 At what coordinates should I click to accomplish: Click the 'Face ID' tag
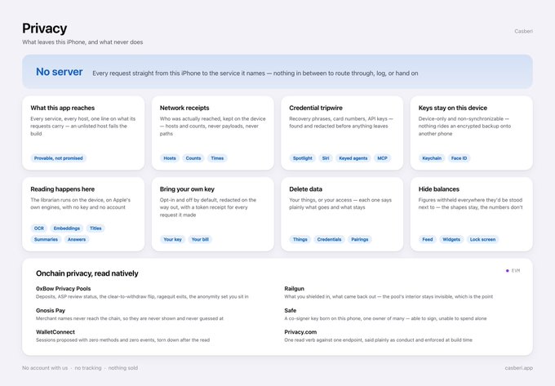459,158
